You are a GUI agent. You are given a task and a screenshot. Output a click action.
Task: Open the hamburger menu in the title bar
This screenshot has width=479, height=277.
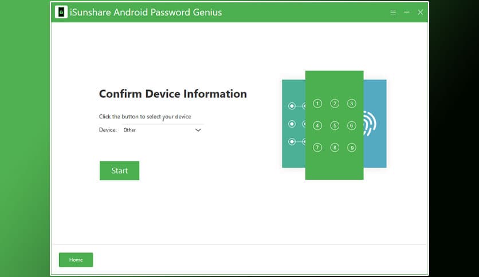[393, 12]
